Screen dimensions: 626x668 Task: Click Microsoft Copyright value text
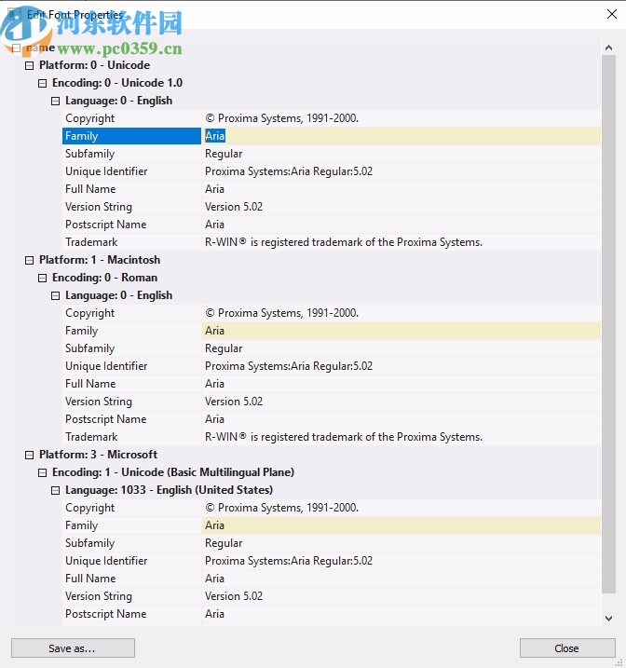pos(282,508)
